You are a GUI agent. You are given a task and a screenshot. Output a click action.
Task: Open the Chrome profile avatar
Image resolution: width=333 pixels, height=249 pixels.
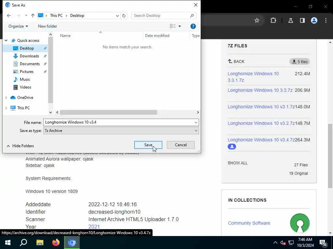314,20
